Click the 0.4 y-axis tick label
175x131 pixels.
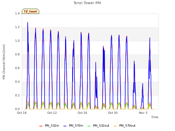17,82
